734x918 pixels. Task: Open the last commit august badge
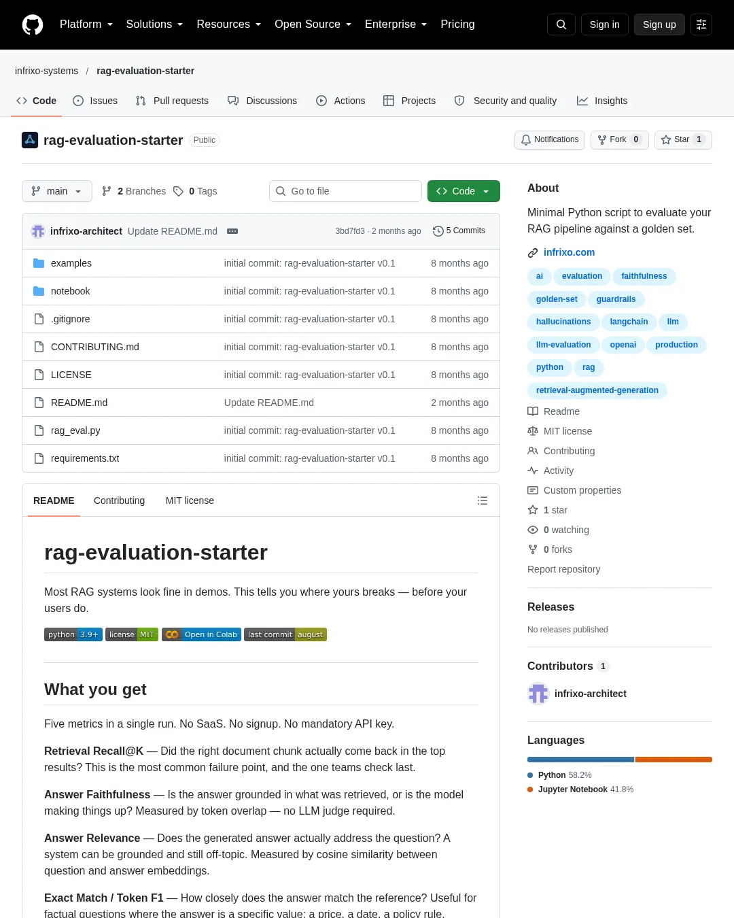coord(285,634)
